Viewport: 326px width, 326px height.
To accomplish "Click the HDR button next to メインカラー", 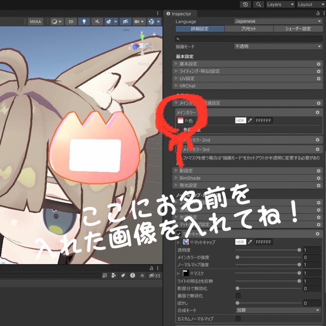I will coord(240,120).
